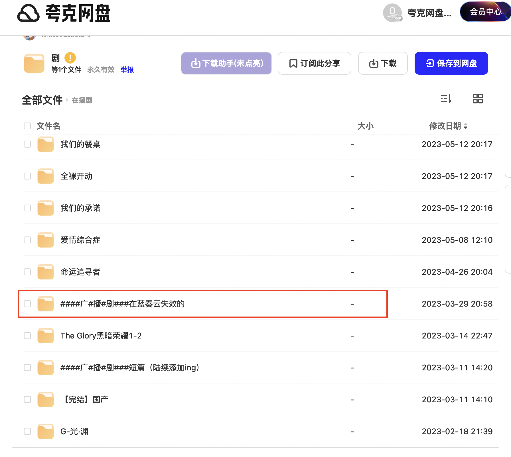Screen dimensions: 511x457
Task: Switch to grid view layout icon
Action: 478,99
